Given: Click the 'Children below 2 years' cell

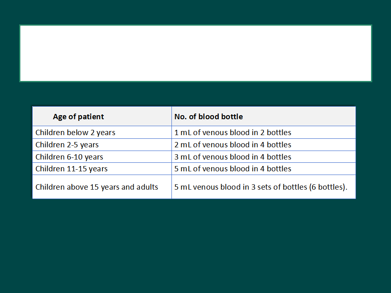Looking at the screenshot, I should click(102, 132).
